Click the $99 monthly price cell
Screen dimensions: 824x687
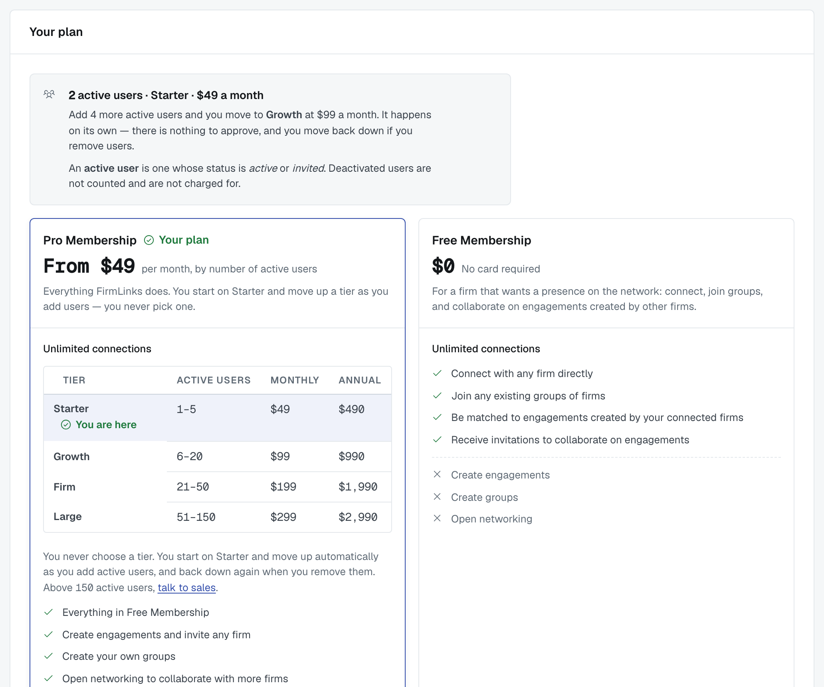[x=280, y=456]
